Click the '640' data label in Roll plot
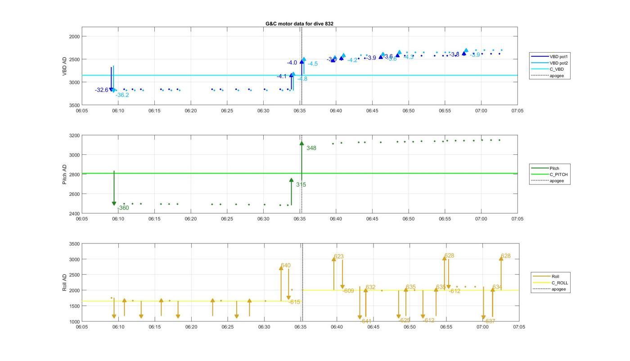The image size is (630, 361). 286,266
